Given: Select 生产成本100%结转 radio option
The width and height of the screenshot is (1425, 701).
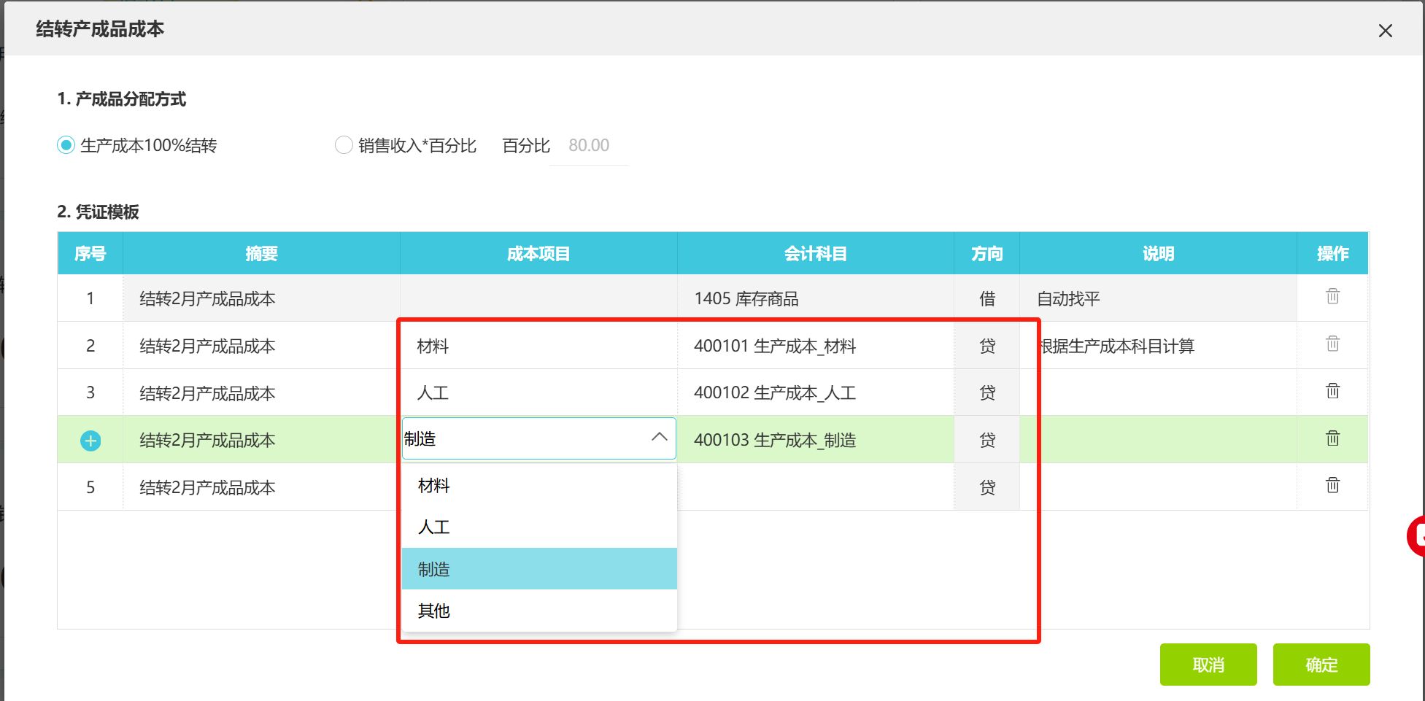Looking at the screenshot, I should pyautogui.click(x=66, y=145).
